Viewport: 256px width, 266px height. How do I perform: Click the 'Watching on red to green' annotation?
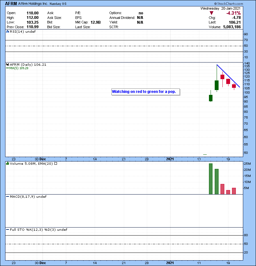tap(146, 92)
